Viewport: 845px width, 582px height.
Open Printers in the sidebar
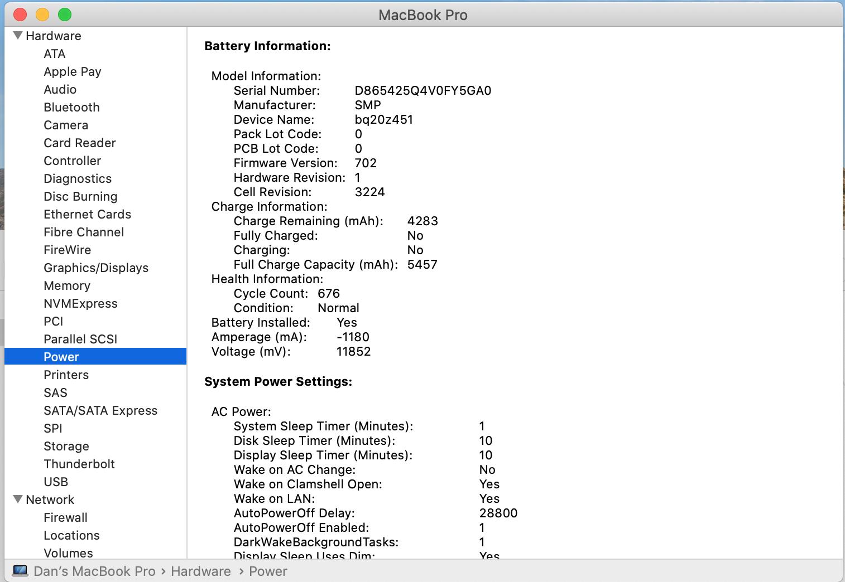(66, 375)
